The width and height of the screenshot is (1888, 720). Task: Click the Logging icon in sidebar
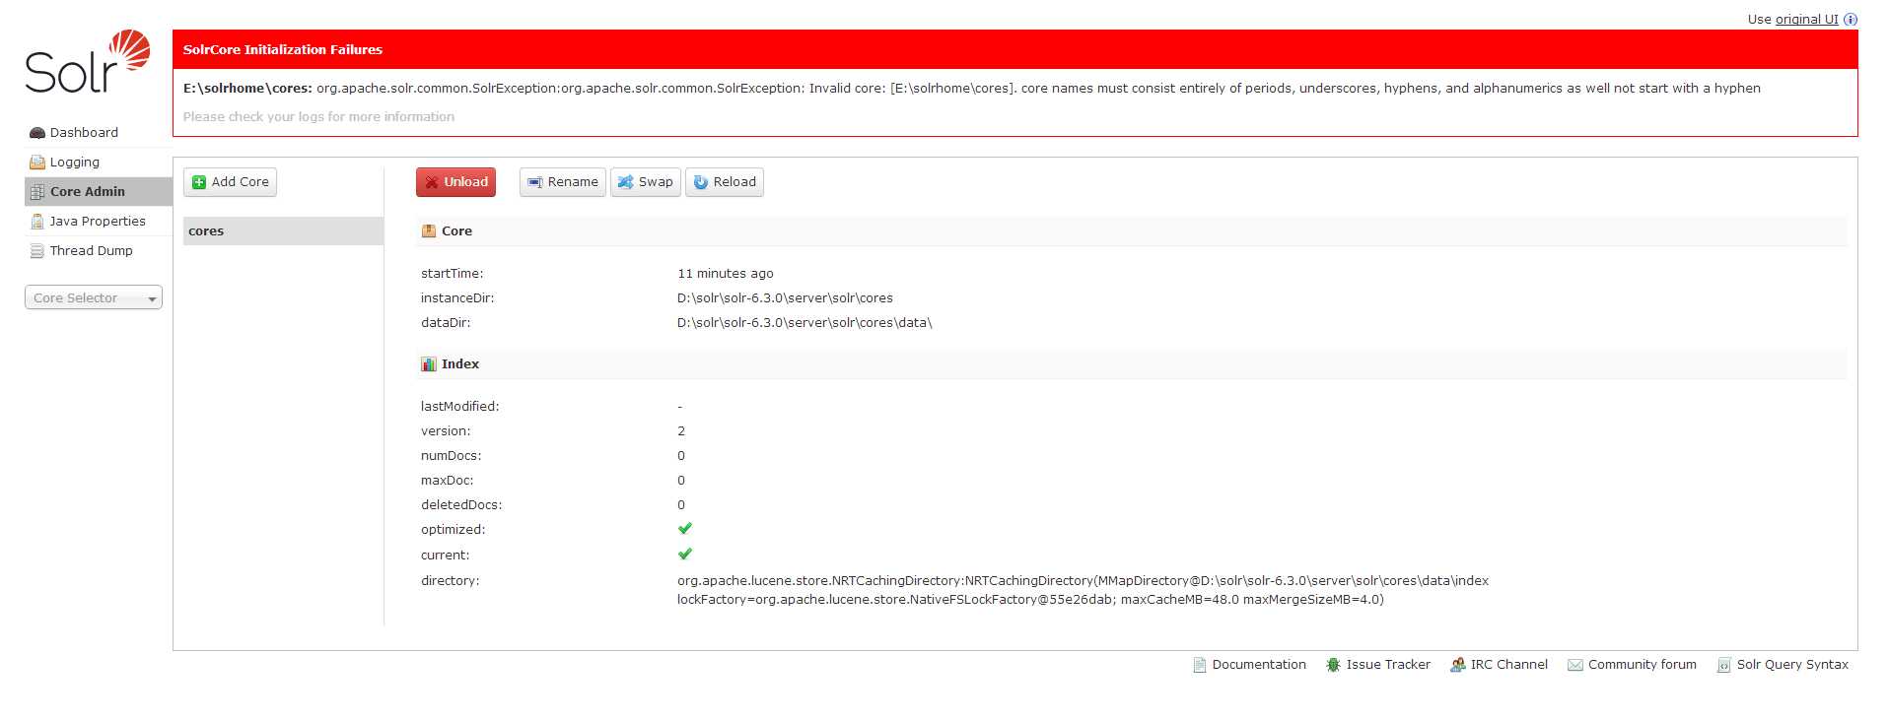tap(37, 163)
